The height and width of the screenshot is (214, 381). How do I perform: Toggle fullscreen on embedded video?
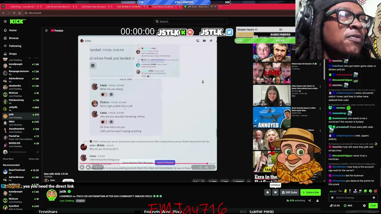tap(212, 167)
